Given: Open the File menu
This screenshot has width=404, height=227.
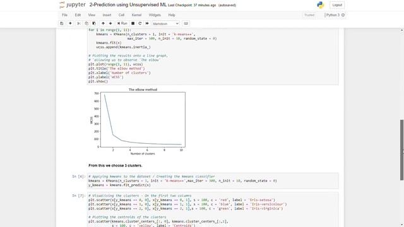Looking at the screenshot, I should (x=64, y=15).
